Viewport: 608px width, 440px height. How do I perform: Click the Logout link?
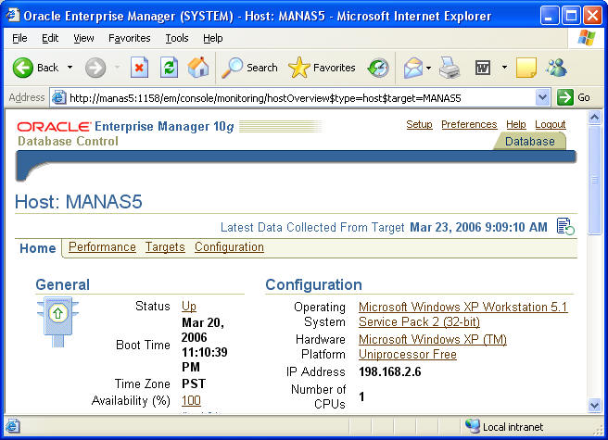tap(550, 124)
